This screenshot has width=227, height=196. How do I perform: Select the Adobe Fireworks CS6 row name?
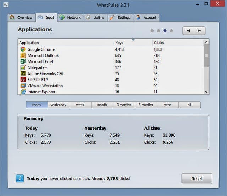(x=45, y=74)
